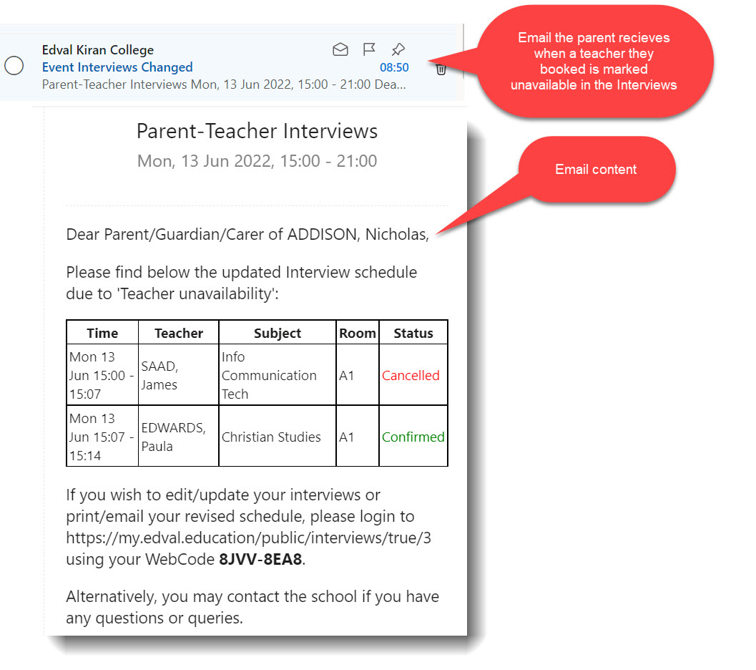
Task: Flag the Event Interviews Changed email
Action: (x=369, y=49)
